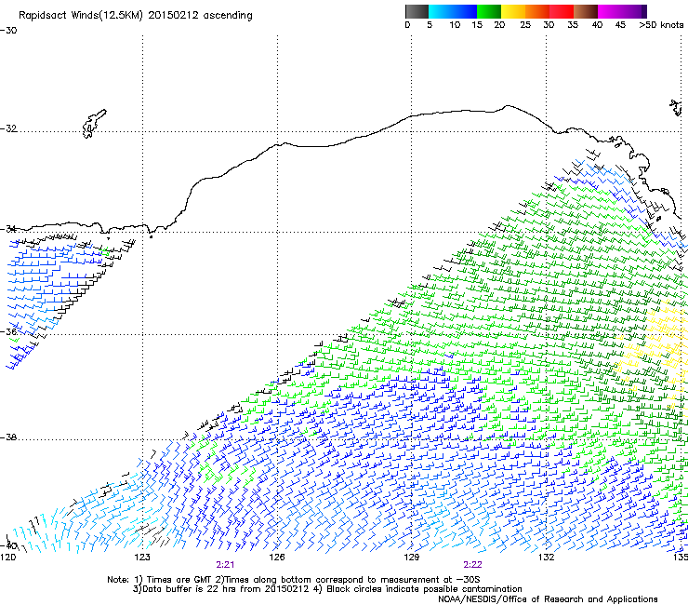Click the latitude label -38
Image resolution: width=688 pixels, height=605 pixels.
pos(8,437)
